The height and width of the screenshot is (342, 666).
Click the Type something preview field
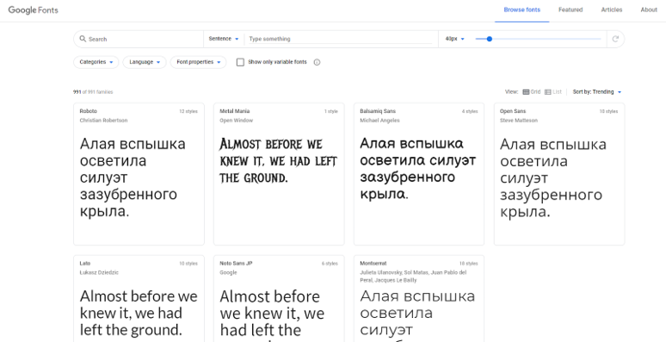[x=340, y=39]
